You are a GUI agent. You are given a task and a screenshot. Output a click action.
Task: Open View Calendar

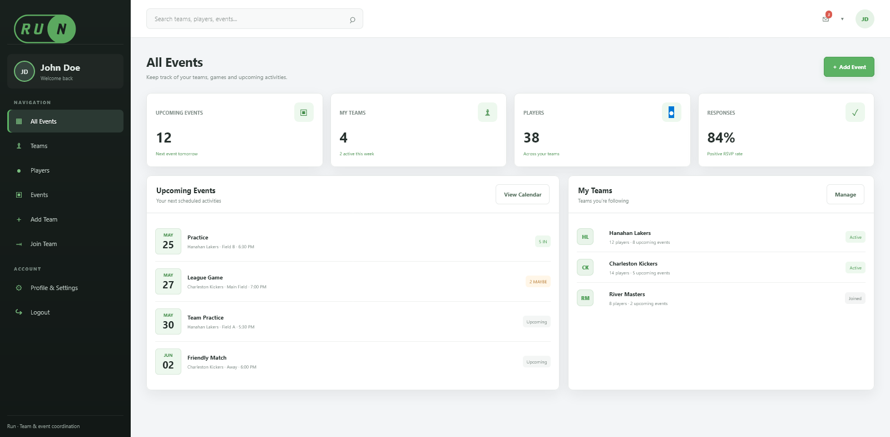point(522,194)
